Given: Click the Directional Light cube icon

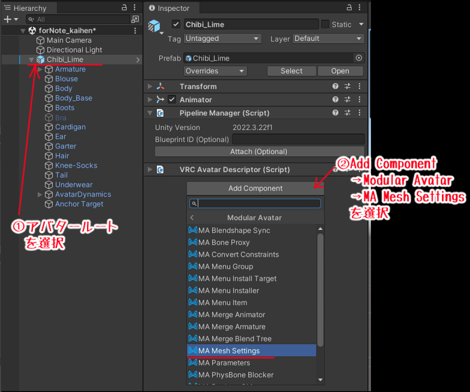Looking at the screenshot, I should coord(40,50).
